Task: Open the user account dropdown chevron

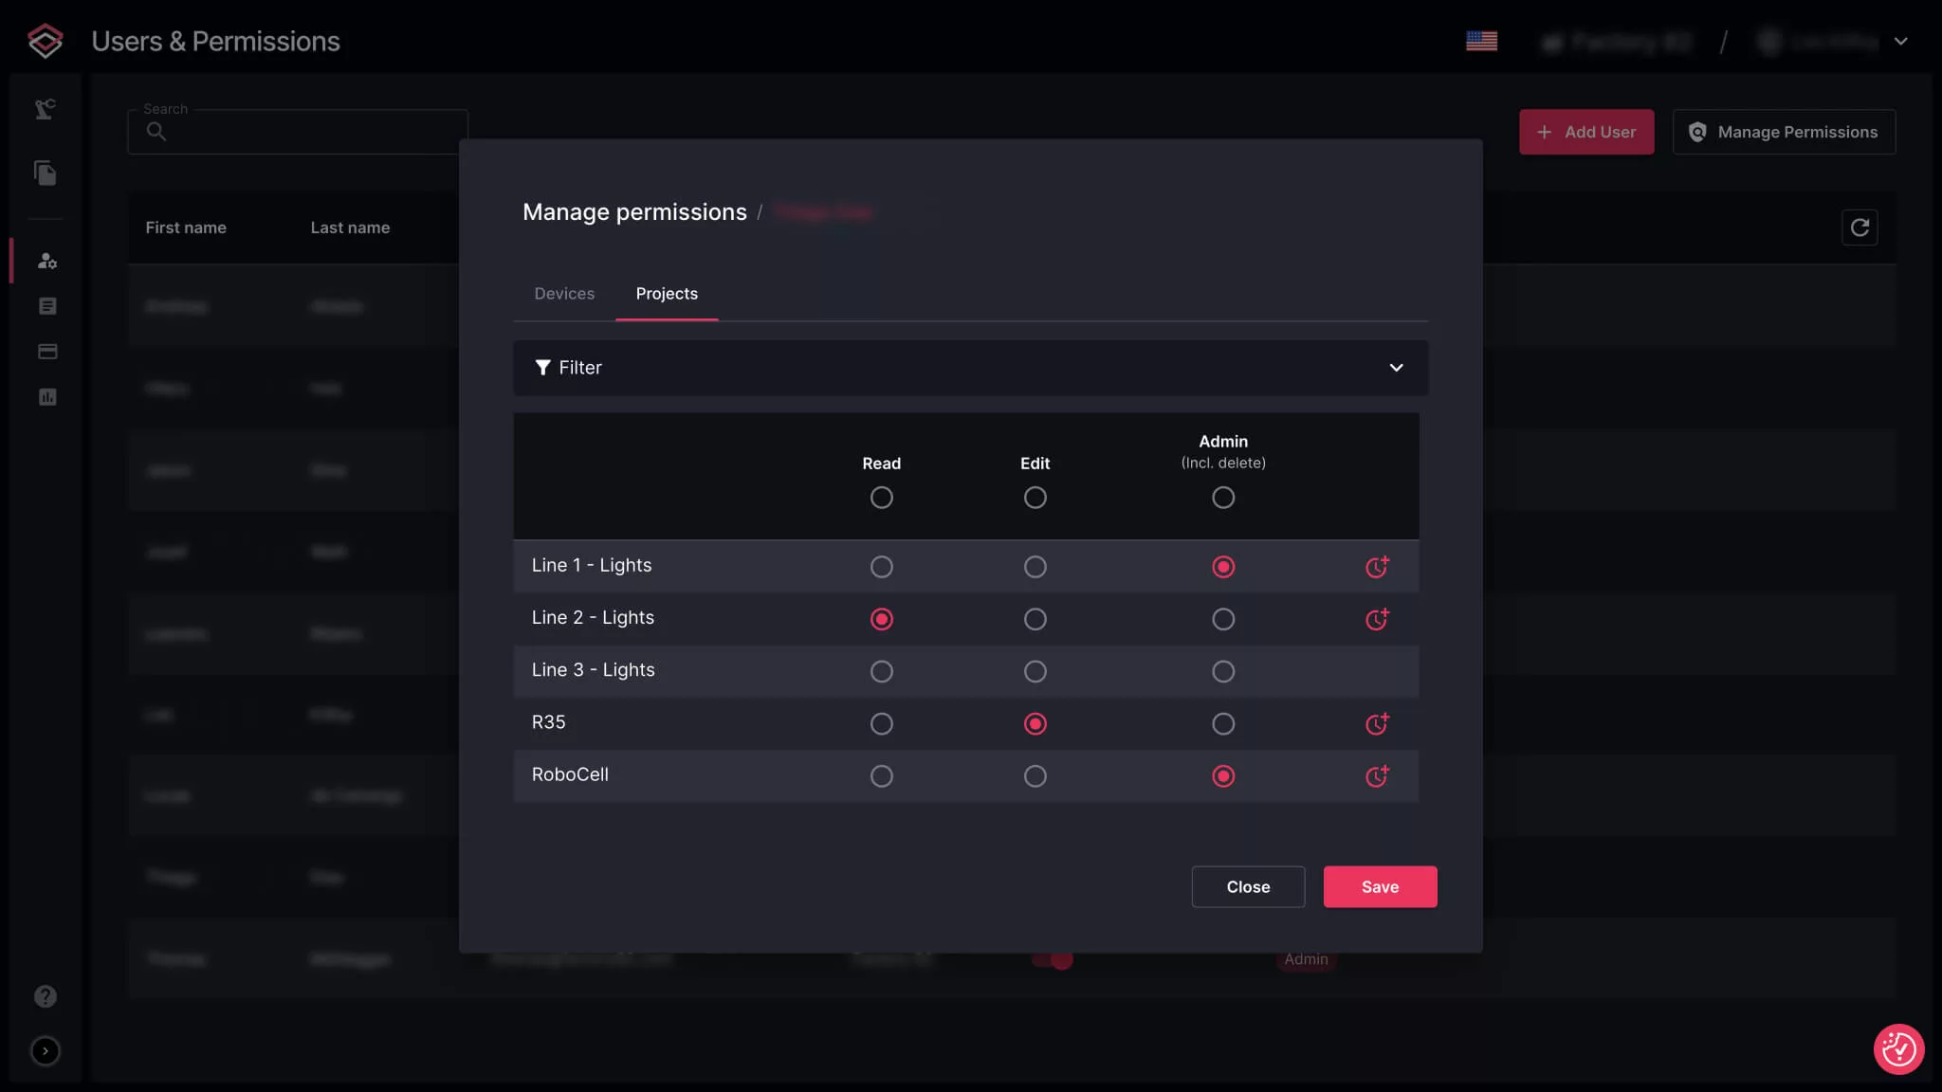Action: click(x=1900, y=42)
